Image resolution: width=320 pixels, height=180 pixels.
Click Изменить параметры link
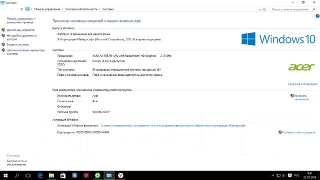click(x=301, y=97)
